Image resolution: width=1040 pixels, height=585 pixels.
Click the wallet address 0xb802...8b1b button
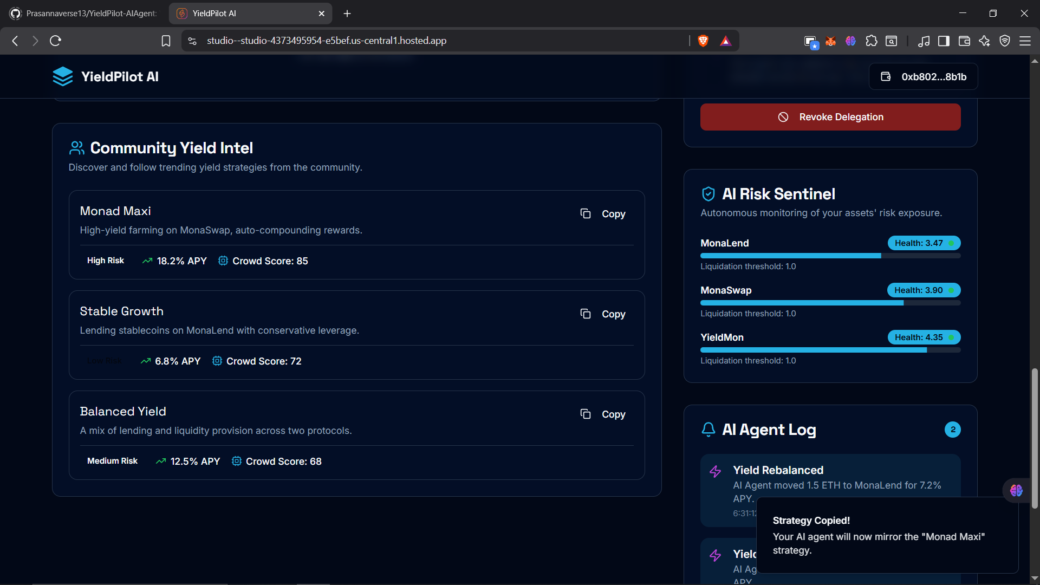(924, 77)
